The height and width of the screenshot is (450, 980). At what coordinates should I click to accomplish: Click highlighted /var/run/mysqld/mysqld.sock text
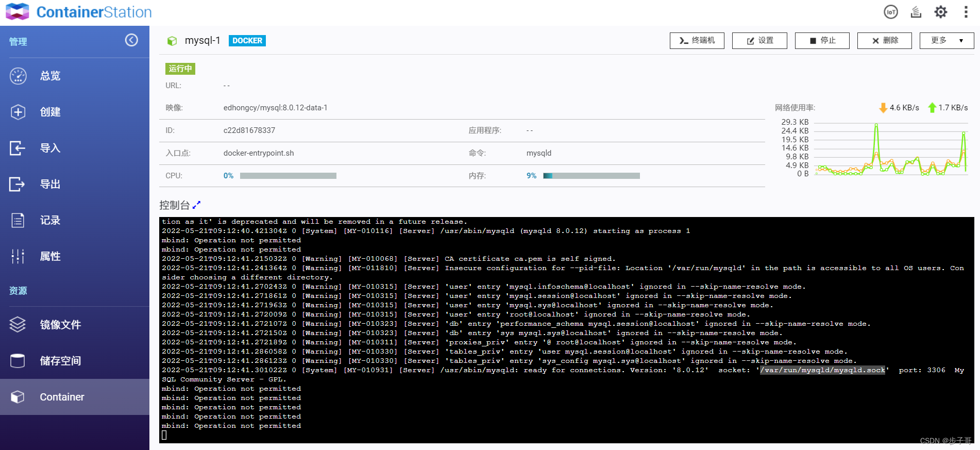823,370
